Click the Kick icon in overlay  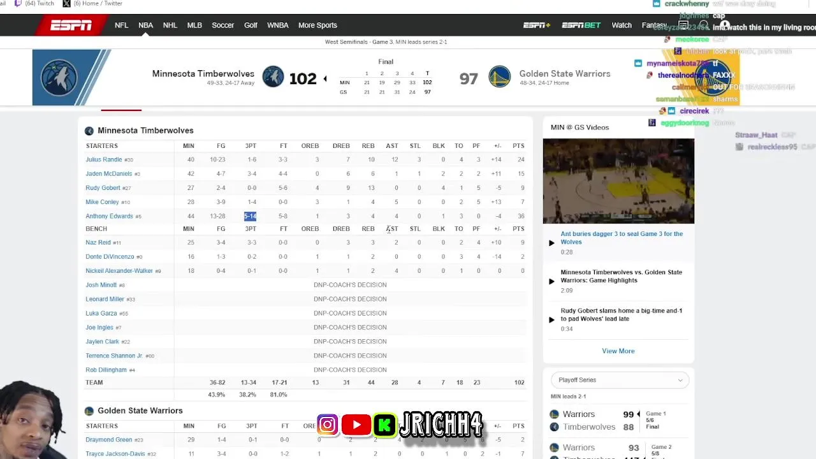point(385,425)
